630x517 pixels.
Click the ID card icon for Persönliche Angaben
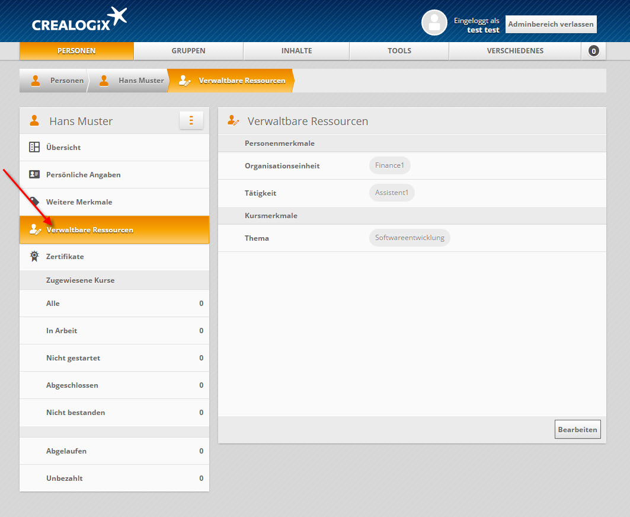pos(34,174)
